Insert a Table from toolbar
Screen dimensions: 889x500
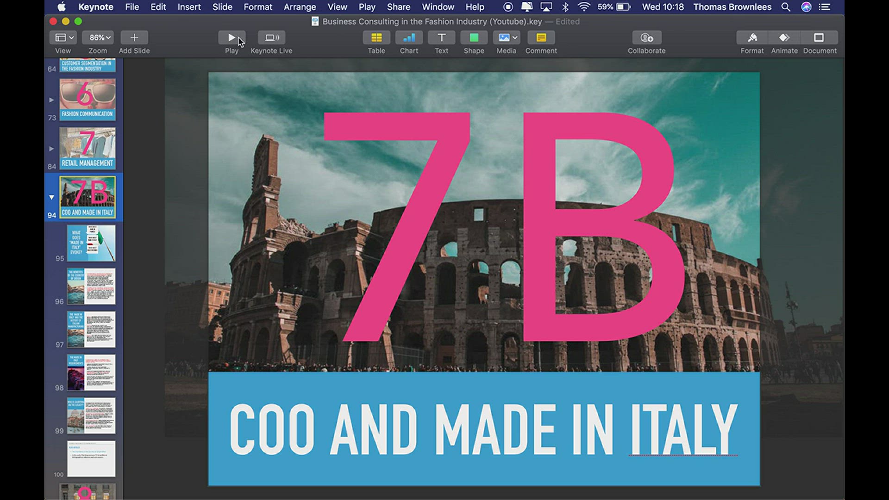[376, 37]
